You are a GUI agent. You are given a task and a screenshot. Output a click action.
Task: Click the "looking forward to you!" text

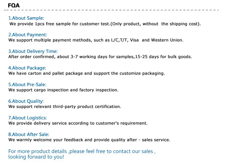tap(36, 157)
